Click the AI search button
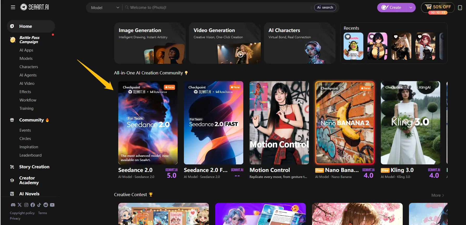Screen dimensions: 466x225 coord(325,8)
